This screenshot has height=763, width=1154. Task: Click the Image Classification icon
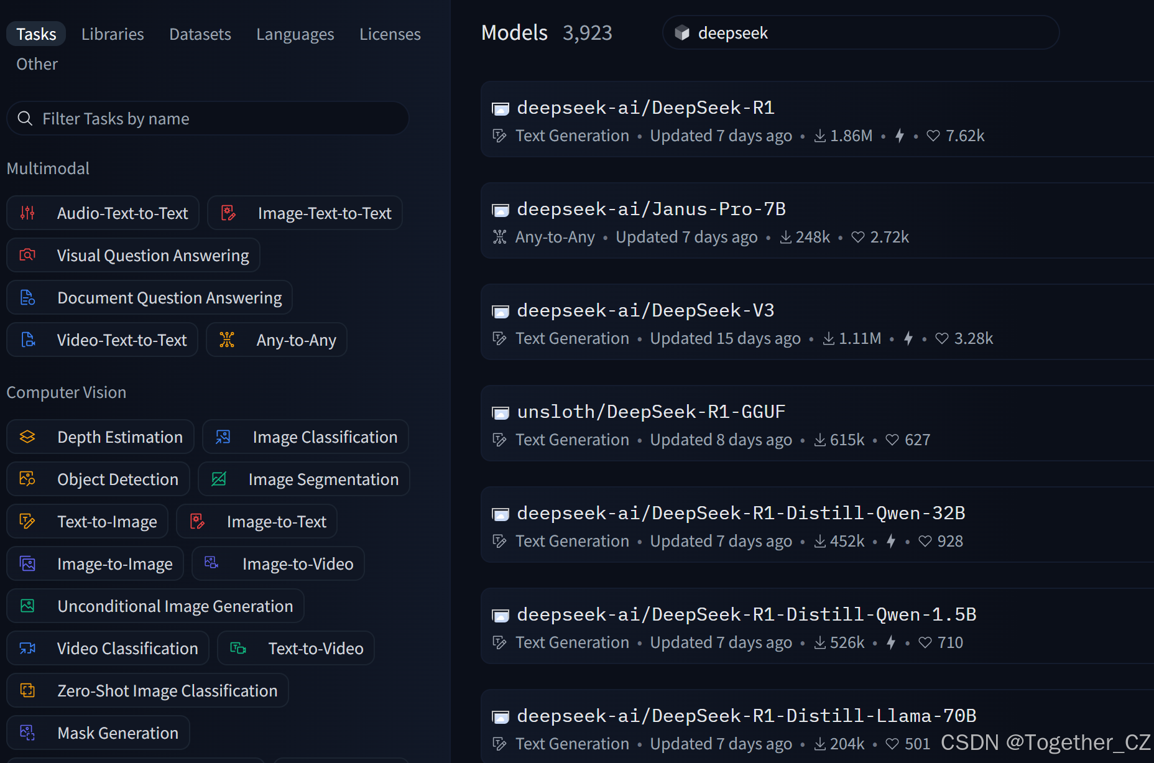coord(223,437)
